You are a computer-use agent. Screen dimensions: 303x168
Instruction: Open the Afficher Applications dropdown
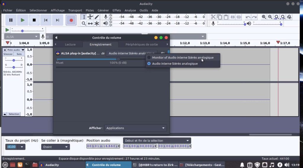pyautogui.click(x=136, y=128)
